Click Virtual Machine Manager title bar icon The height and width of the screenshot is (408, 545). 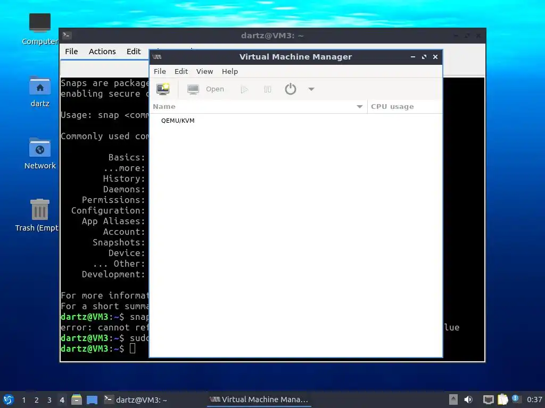(157, 57)
